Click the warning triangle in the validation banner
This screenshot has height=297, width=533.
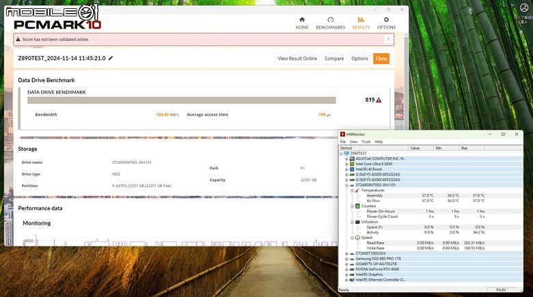tap(18, 40)
